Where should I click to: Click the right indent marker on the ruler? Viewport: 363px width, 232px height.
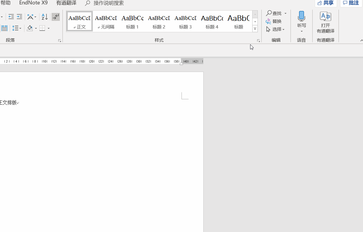coord(181,63)
